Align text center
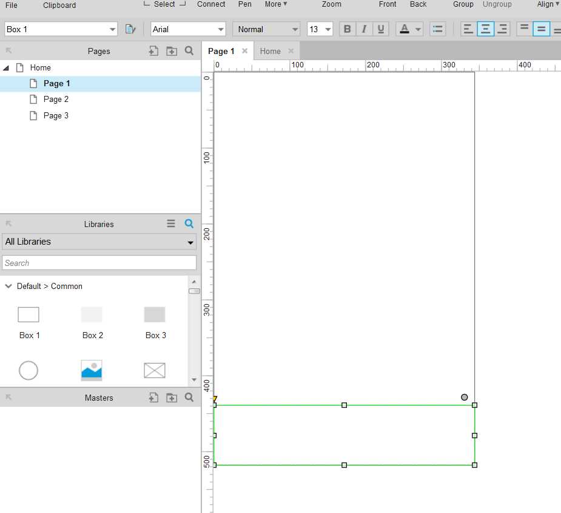 point(486,29)
